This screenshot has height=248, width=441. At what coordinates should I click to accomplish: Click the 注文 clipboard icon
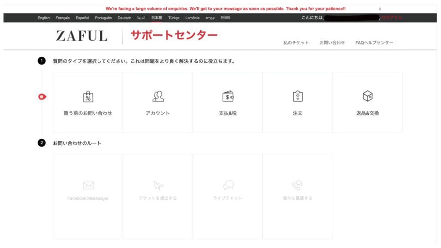pyautogui.click(x=298, y=96)
